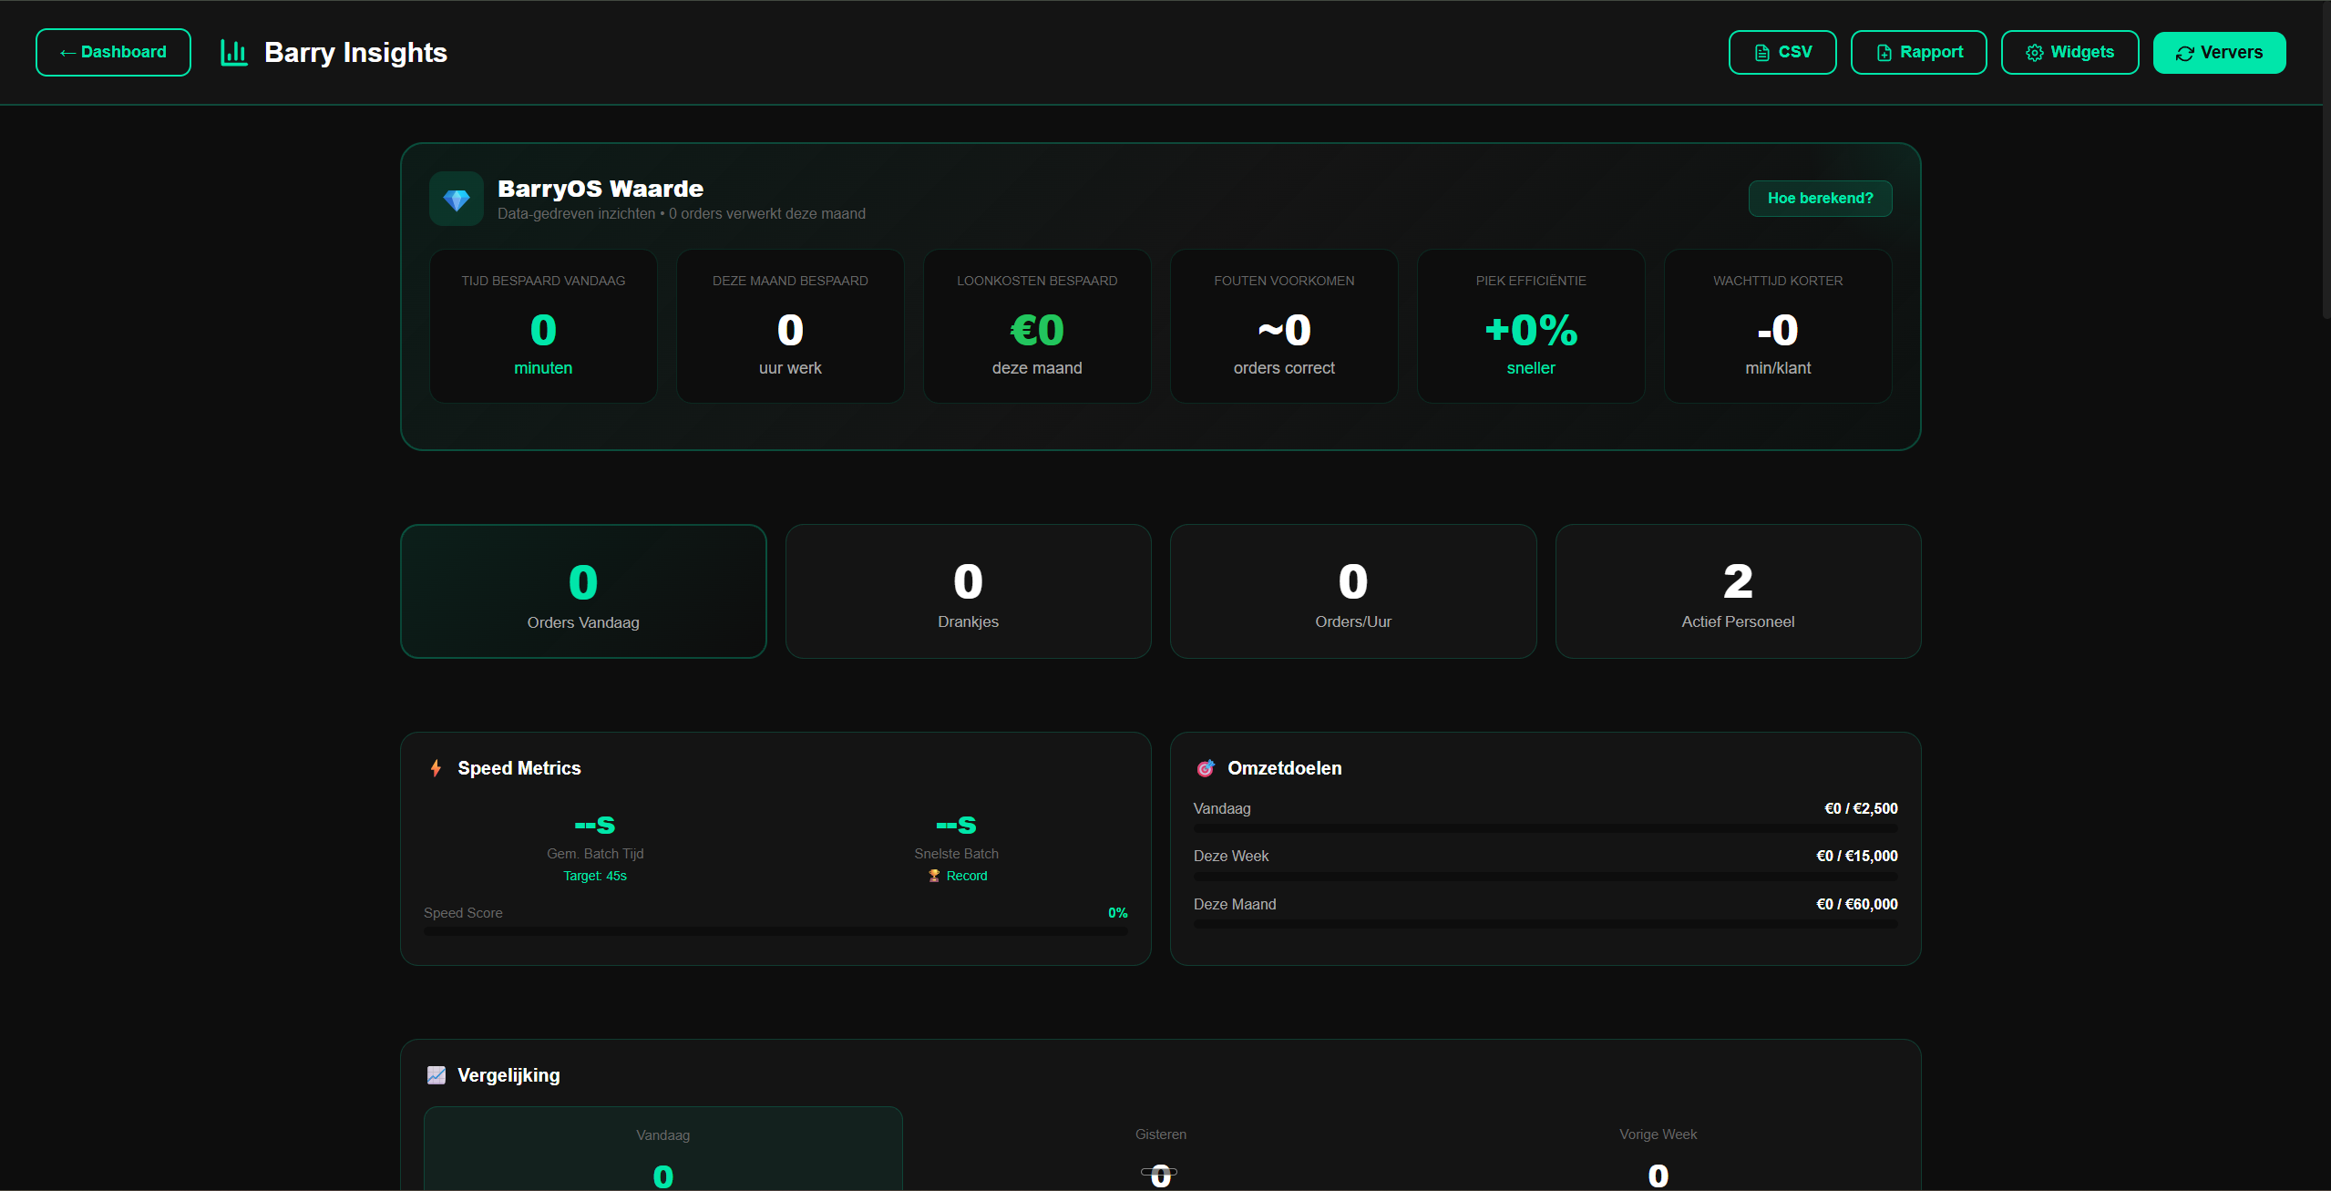Click the Barry Insights bar chart icon
Image resolution: width=2331 pixels, height=1191 pixels.
tap(233, 53)
